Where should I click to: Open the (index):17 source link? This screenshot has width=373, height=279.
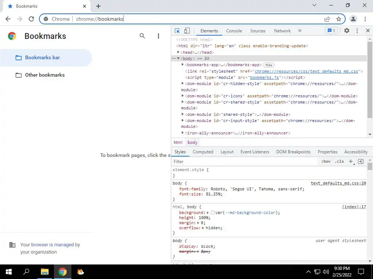(354, 207)
